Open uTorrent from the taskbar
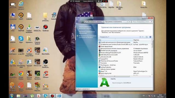Image resolution: width=175 pixels, height=98 pixels. (x=32, y=96)
